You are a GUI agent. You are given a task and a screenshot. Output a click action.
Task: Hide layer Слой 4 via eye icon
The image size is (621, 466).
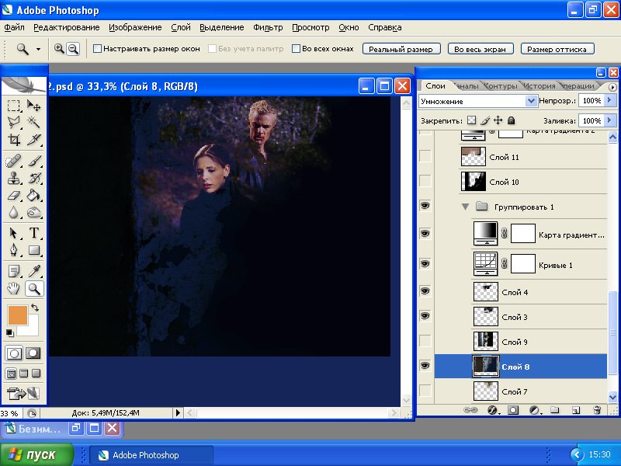[x=425, y=291]
